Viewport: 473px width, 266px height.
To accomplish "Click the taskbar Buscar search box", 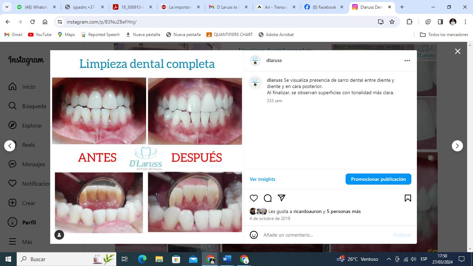I will pyautogui.click(x=66, y=259).
